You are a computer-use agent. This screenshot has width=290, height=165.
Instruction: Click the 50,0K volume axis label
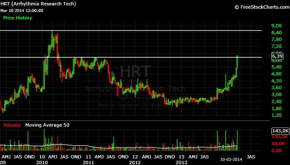(278, 144)
